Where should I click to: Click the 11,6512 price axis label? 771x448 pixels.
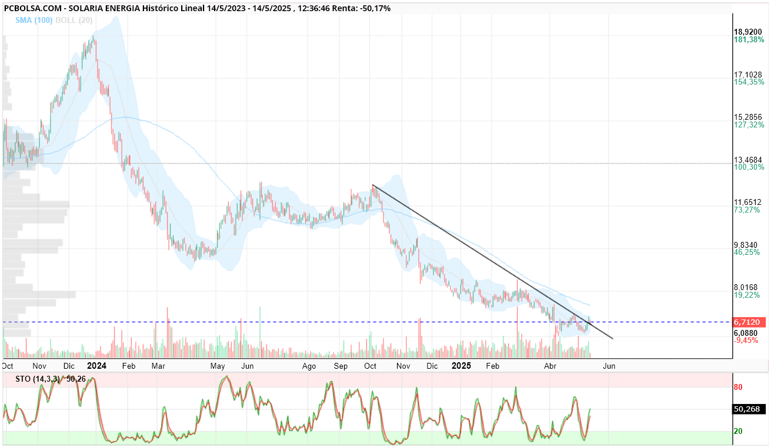[748, 202]
